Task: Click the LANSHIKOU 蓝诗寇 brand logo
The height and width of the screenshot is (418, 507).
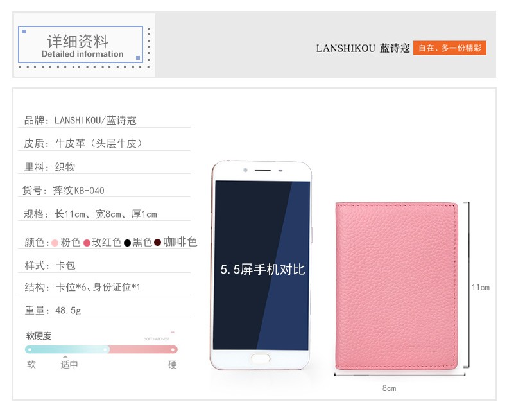Action: (363, 48)
